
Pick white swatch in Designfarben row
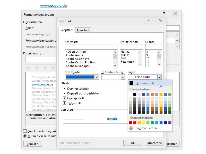(130, 94)
